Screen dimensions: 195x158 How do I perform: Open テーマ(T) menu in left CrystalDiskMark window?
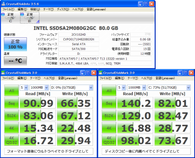point(35,78)
